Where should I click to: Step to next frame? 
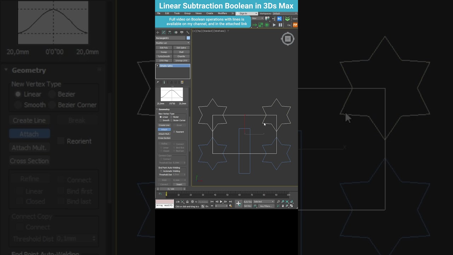point(225,202)
